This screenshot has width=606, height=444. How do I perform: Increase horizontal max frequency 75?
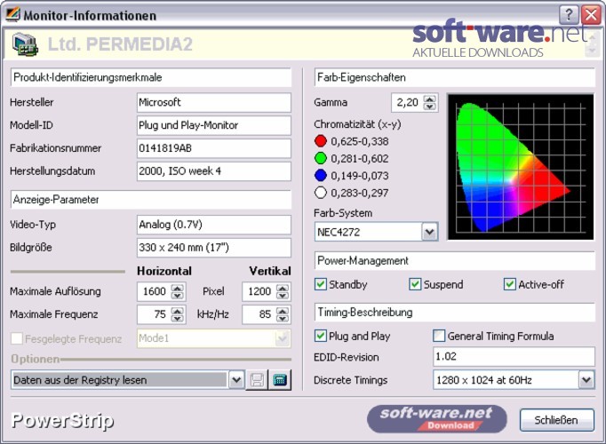(178, 311)
